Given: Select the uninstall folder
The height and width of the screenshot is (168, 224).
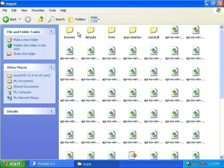Looking at the screenshot, I should [153, 32].
